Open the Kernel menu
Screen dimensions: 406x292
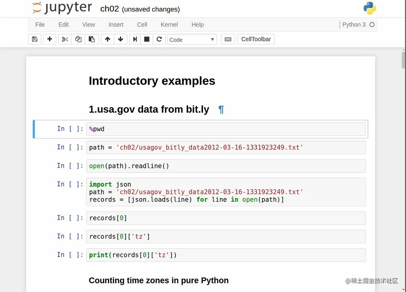[169, 25]
